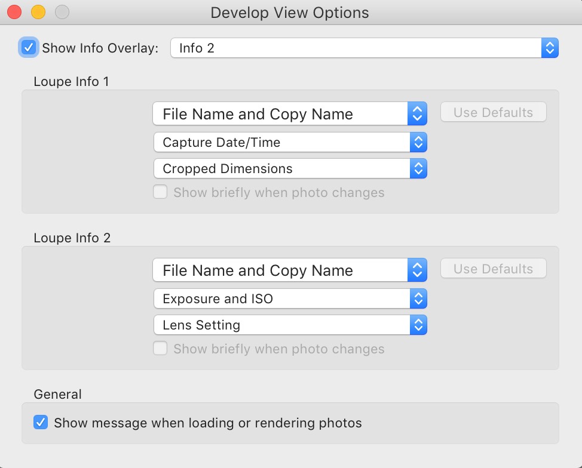This screenshot has width=582, height=468.
Task: Open the Capture Date/Time dropdown
Action: click(290, 143)
